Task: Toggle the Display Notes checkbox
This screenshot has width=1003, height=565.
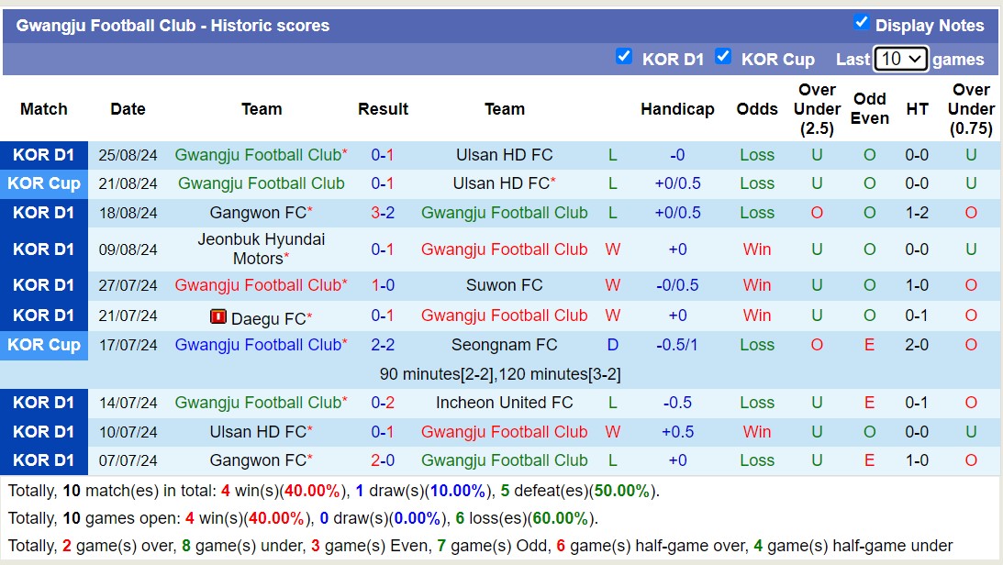Action: pyautogui.click(x=861, y=23)
